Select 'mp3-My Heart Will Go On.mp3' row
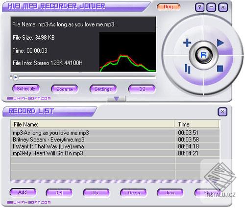The width and height of the screenshot is (245, 208). click(115, 153)
